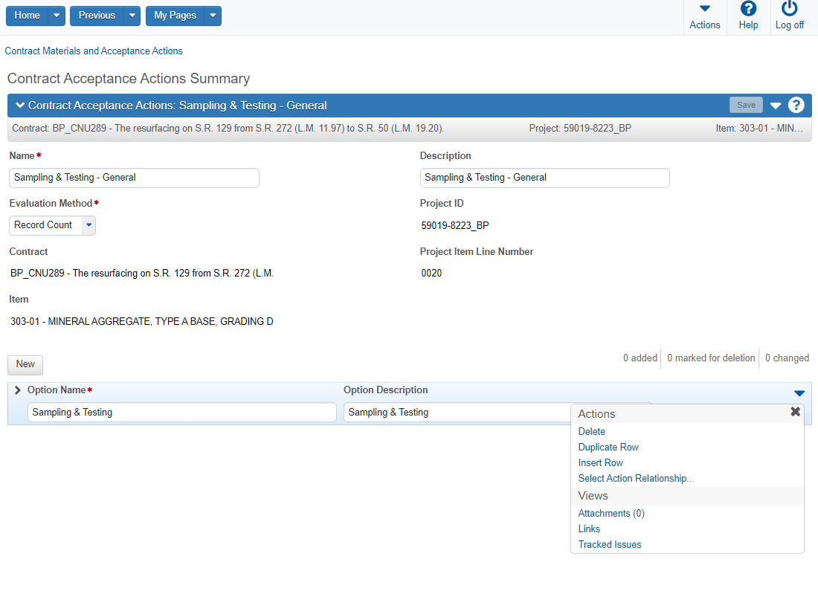Open the Home dropdown arrow
The height and width of the screenshot is (614, 818).
click(57, 16)
